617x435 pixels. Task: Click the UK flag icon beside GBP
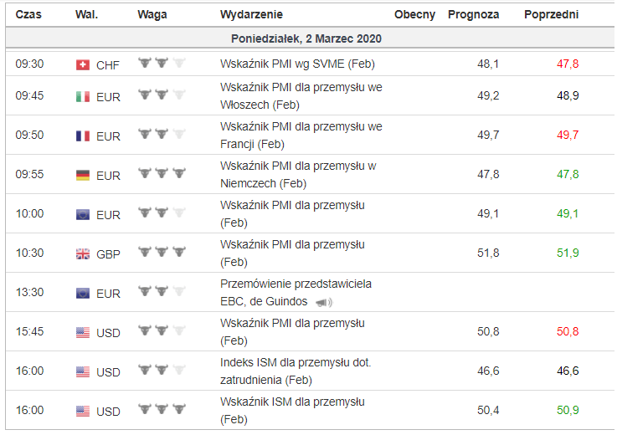pos(82,254)
